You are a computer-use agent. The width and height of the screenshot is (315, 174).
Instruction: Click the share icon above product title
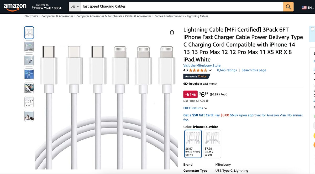(x=172, y=32)
